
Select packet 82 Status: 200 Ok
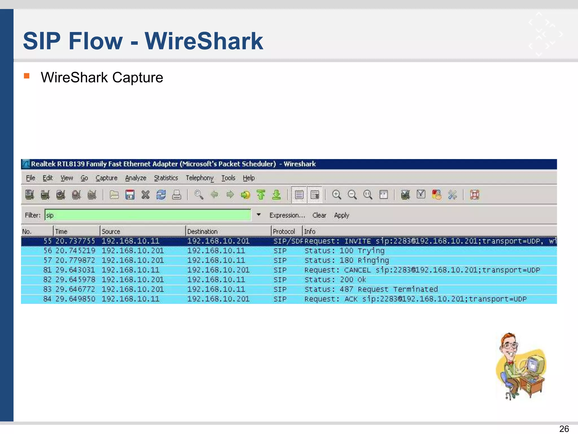[289, 280]
